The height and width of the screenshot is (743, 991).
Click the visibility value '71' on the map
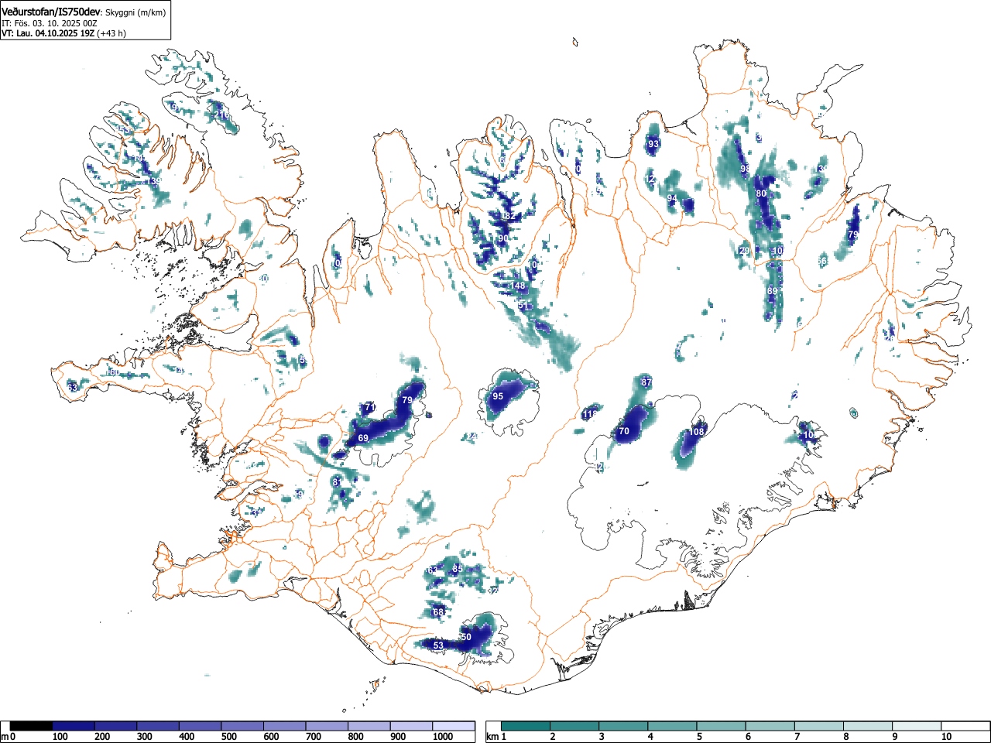click(x=370, y=407)
